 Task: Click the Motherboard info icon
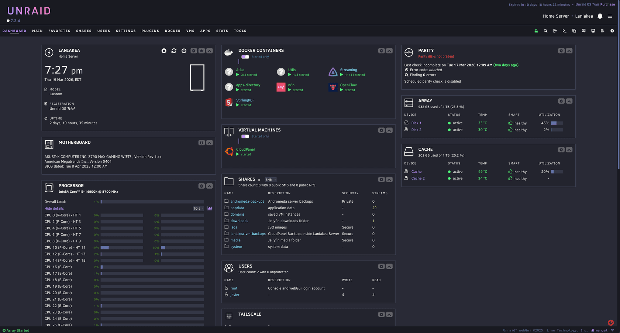coord(201,143)
